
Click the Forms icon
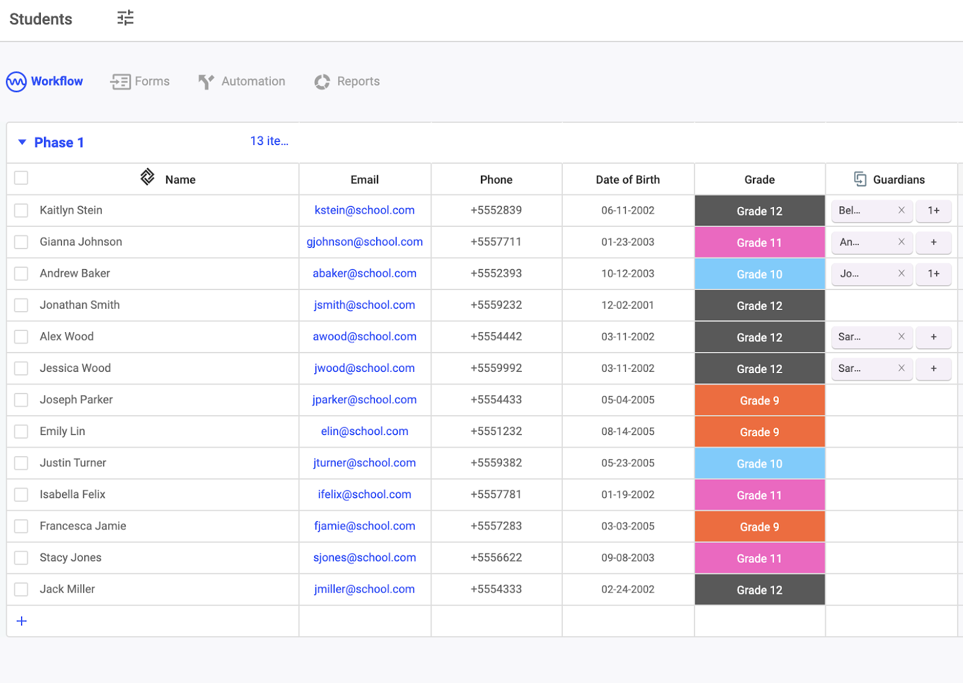(120, 81)
